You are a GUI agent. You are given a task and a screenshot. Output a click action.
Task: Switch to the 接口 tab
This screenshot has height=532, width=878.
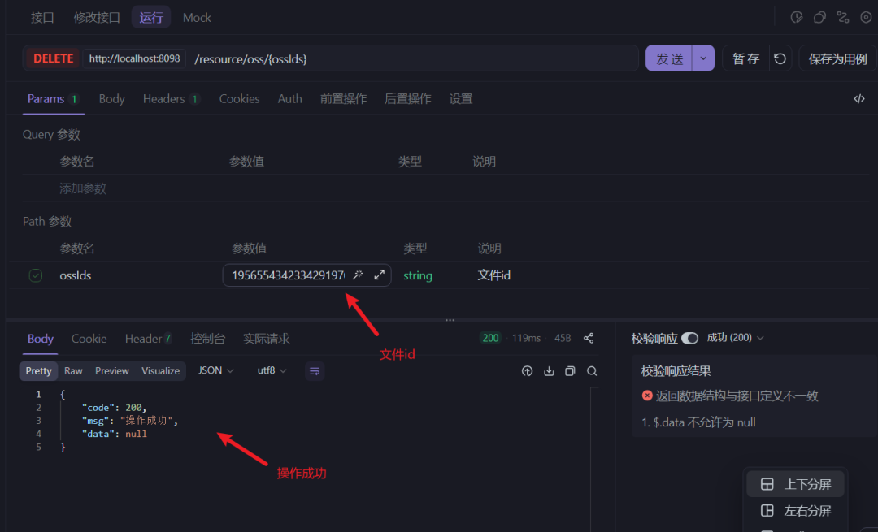[x=42, y=17]
